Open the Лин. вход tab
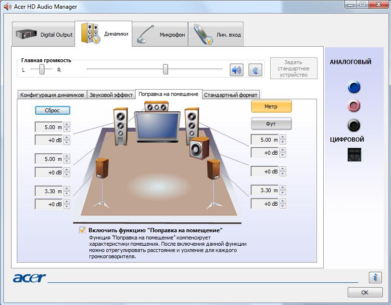 coord(215,34)
